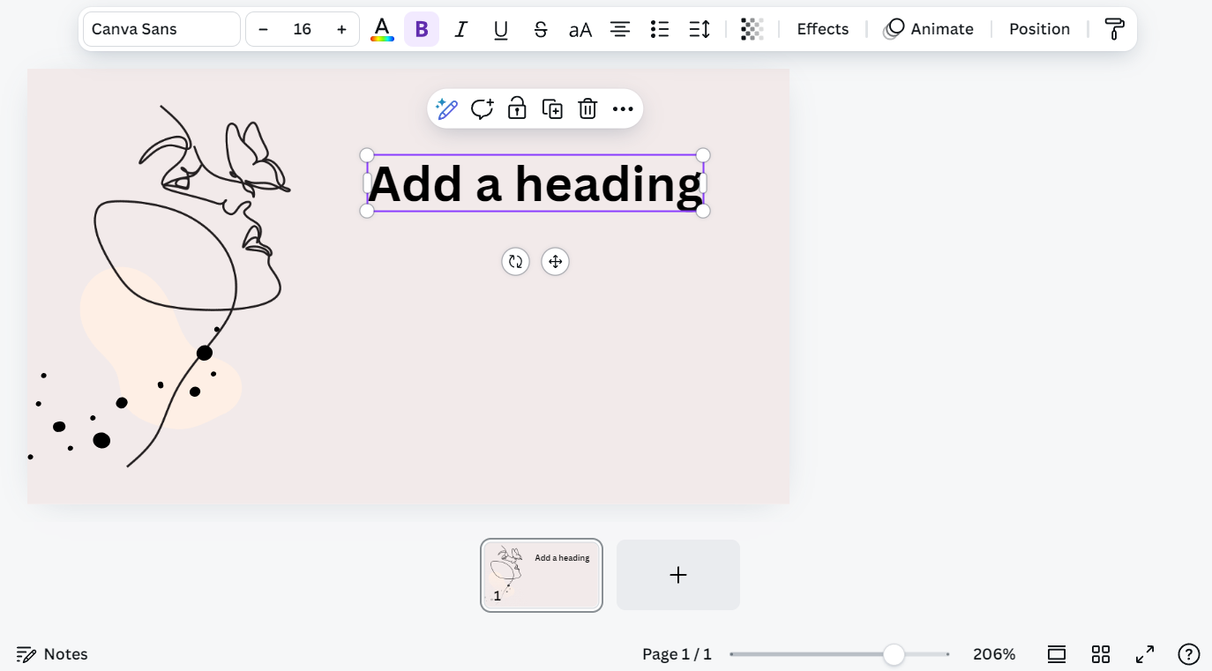Toggle bold off for the heading

[x=421, y=28]
